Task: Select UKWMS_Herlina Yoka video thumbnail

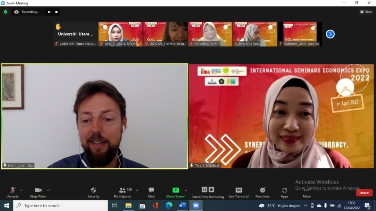Action: pyautogui.click(x=166, y=34)
